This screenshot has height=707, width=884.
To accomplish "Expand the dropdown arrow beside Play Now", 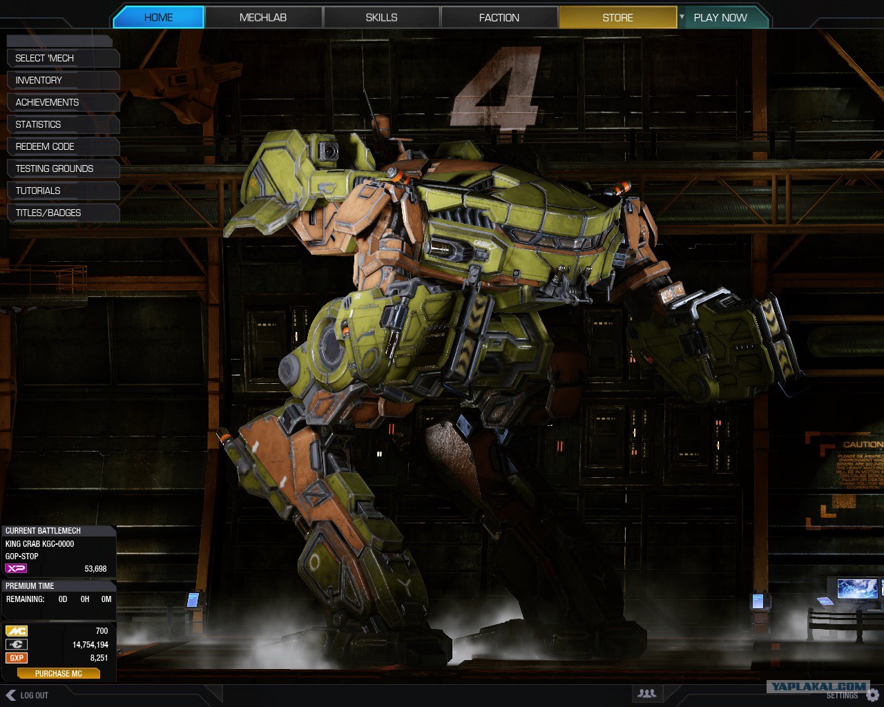I will coord(682,17).
